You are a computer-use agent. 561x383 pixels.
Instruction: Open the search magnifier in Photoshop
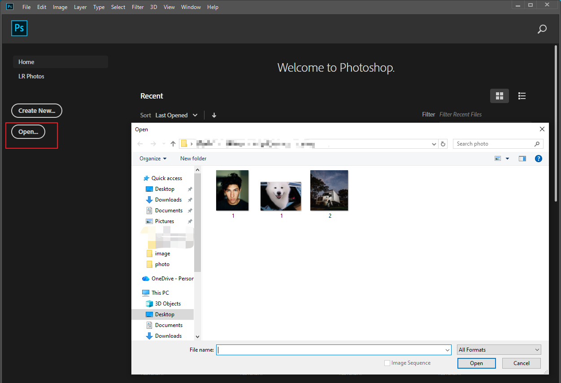(542, 29)
